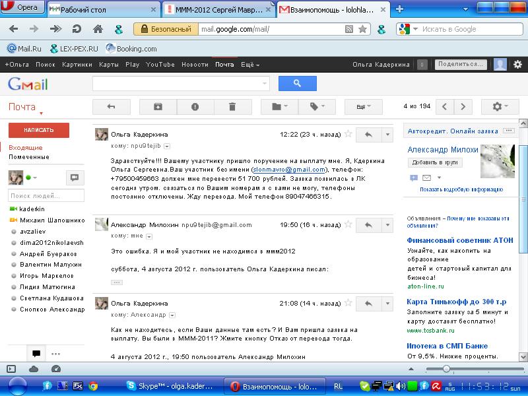The height and width of the screenshot is (396, 528).
Task: Open YouTube from the Google bar
Action: tap(160, 64)
